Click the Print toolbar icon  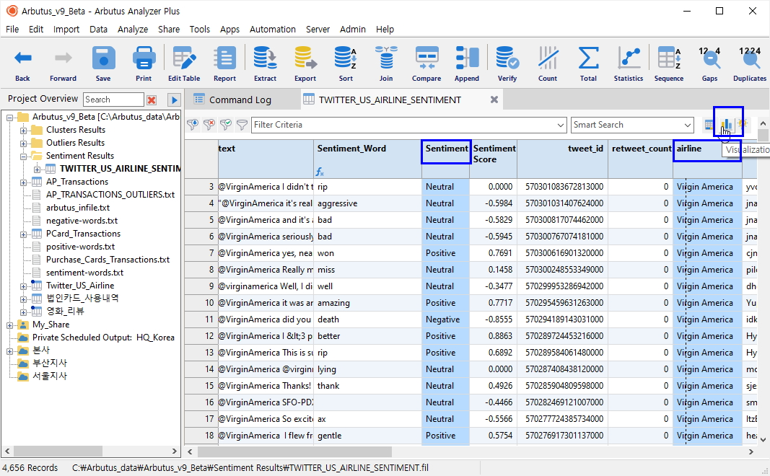(x=144, y=58)
